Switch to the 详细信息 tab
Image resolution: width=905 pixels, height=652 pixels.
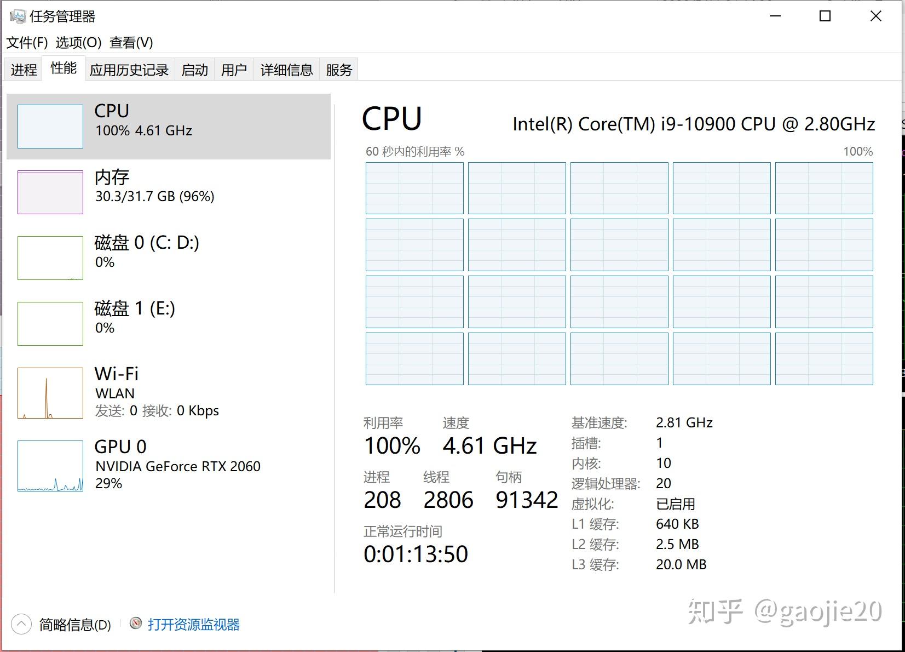point(286,69)
